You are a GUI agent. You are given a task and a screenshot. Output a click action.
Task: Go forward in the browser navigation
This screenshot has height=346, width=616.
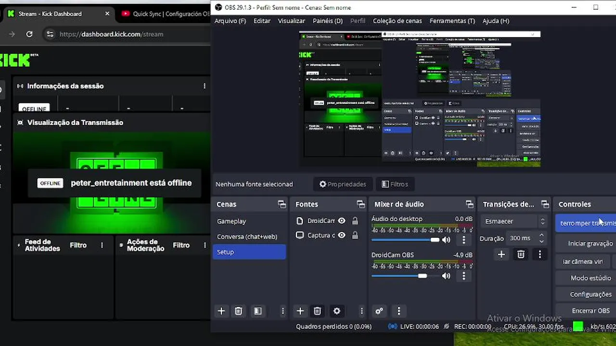[12, 34]
